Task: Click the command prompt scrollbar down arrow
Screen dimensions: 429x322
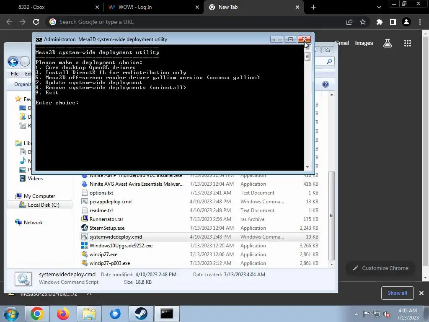Action: [x=308, y=167]
